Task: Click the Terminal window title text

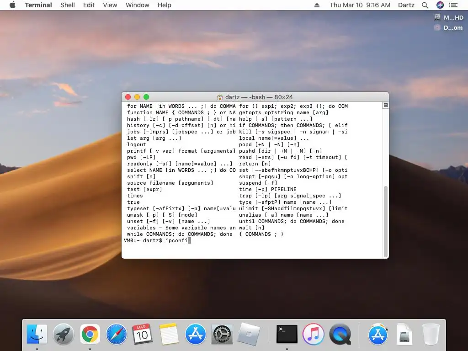Action: (x=259, y=97)
